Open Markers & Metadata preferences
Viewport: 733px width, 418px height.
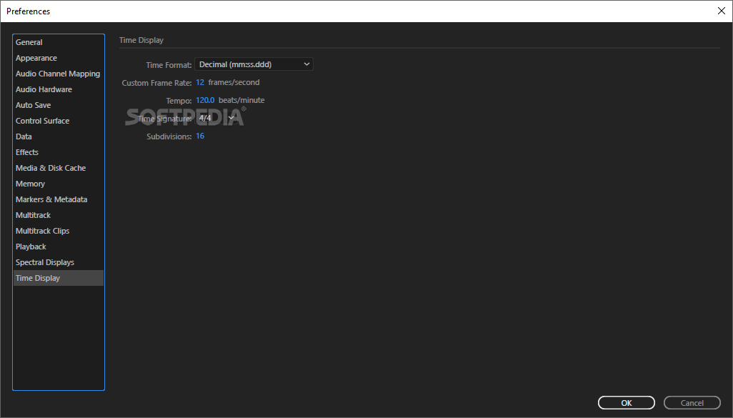pos(59,199)
